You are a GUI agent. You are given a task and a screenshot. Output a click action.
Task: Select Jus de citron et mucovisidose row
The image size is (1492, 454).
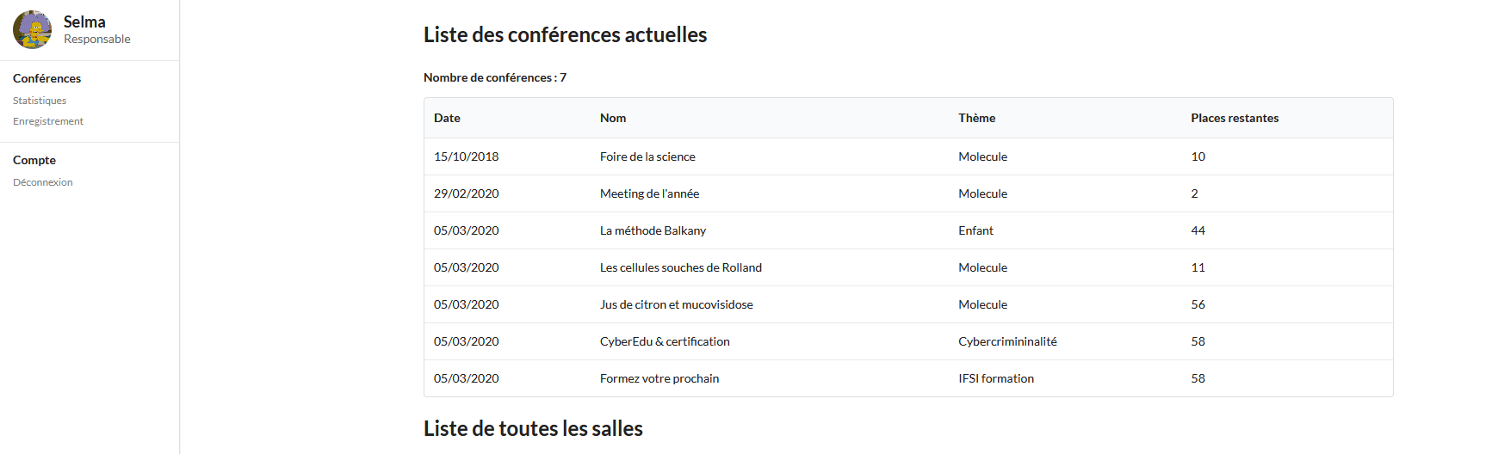coord(908,304)
